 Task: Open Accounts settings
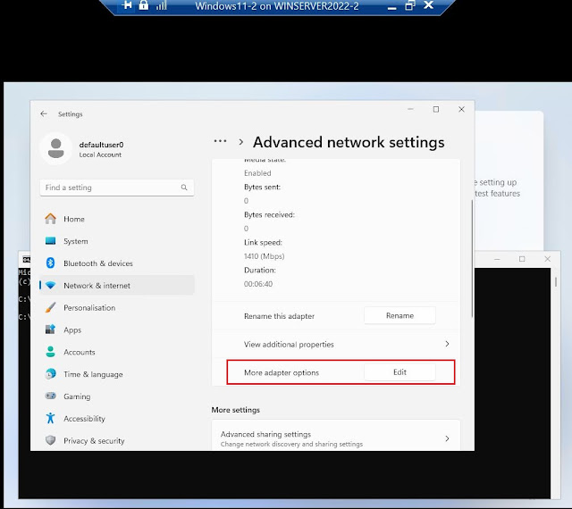coord(117,352)
